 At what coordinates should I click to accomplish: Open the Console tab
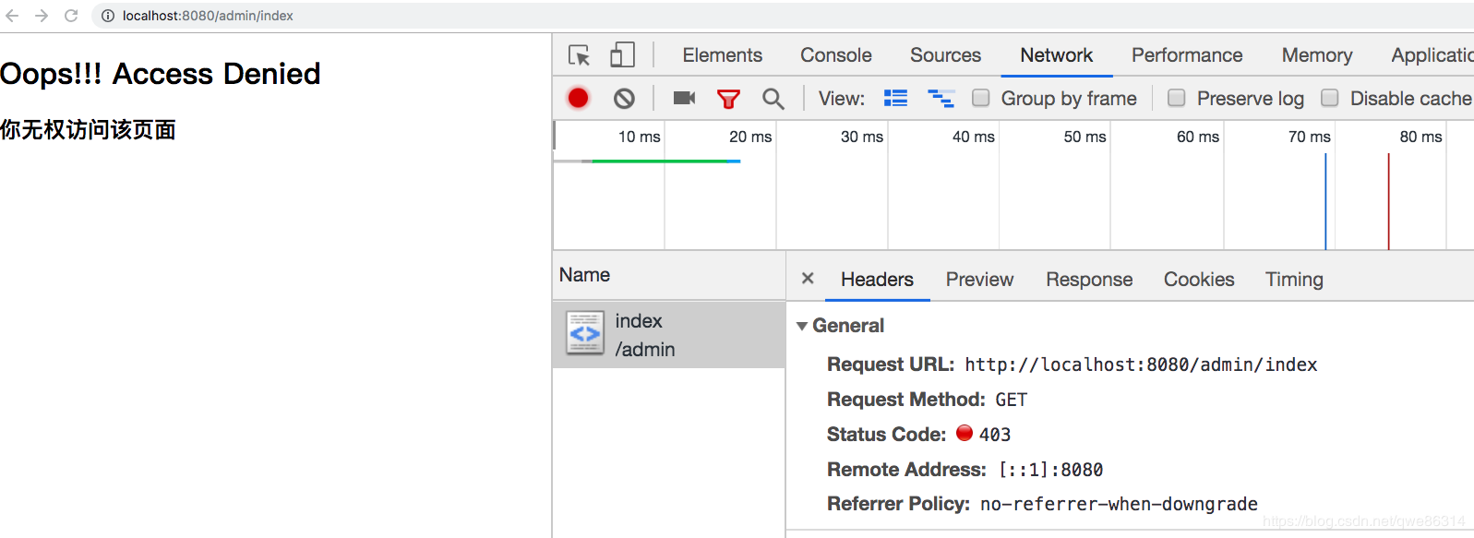[836, 55]
